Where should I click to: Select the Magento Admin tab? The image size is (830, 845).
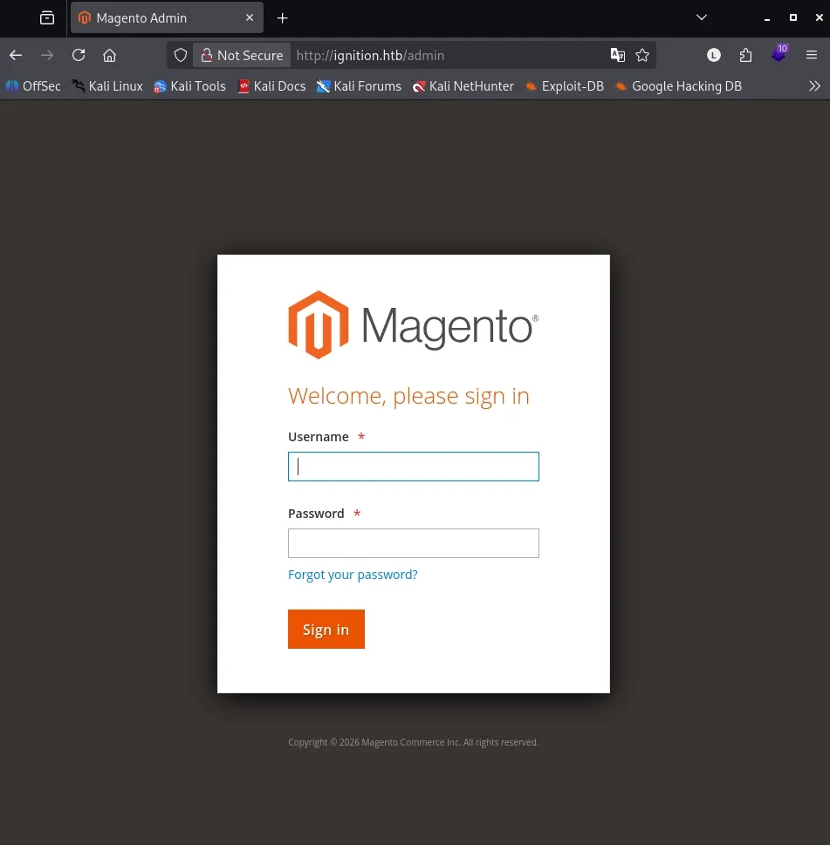[167, 17]
